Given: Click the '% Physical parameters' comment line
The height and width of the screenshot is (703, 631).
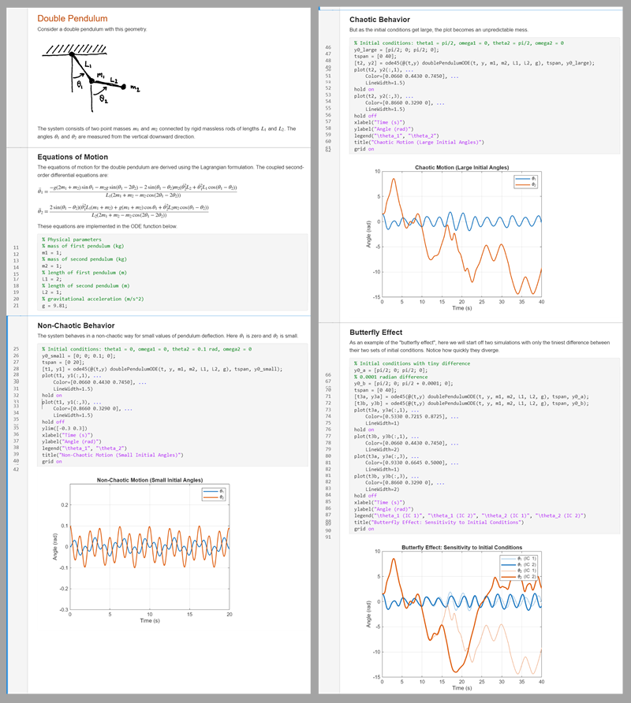Looking at the screenshot, I should 73,239.
